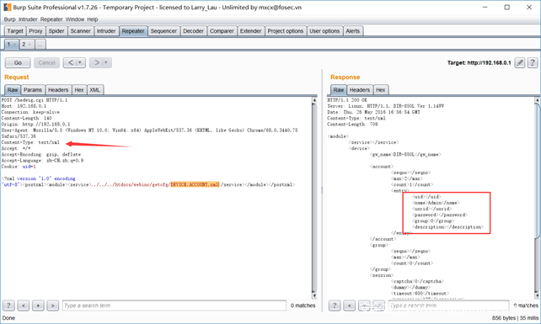This screenshot has height=324, width=541.
Task: Close Repeater tab 2
Action: pos(29,45)
